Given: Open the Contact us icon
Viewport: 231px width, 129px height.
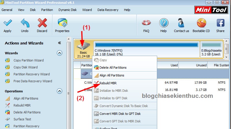Looking at the screenshot, I should (181, 23).
